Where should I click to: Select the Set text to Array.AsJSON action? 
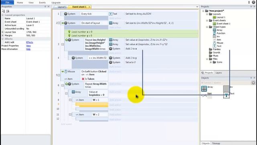pyautogui.click(x=138, y=14)
